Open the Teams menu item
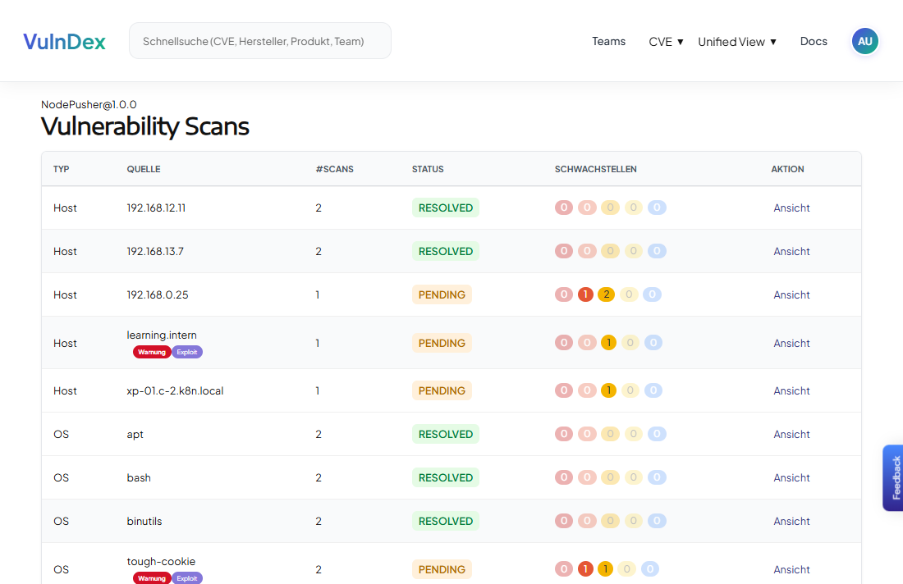903x584 pixels. [608, 41]
